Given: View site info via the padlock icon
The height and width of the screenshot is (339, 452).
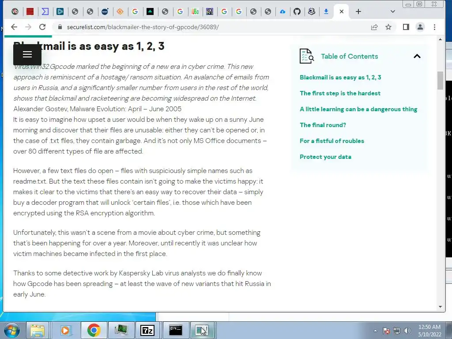Looking at the screenshot, I should (60, 27).
